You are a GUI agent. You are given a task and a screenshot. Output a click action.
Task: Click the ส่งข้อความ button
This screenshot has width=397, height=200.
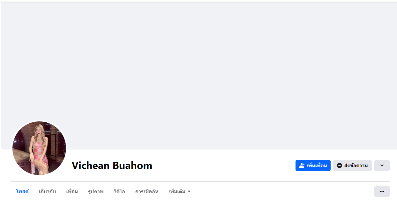(352, 165)
